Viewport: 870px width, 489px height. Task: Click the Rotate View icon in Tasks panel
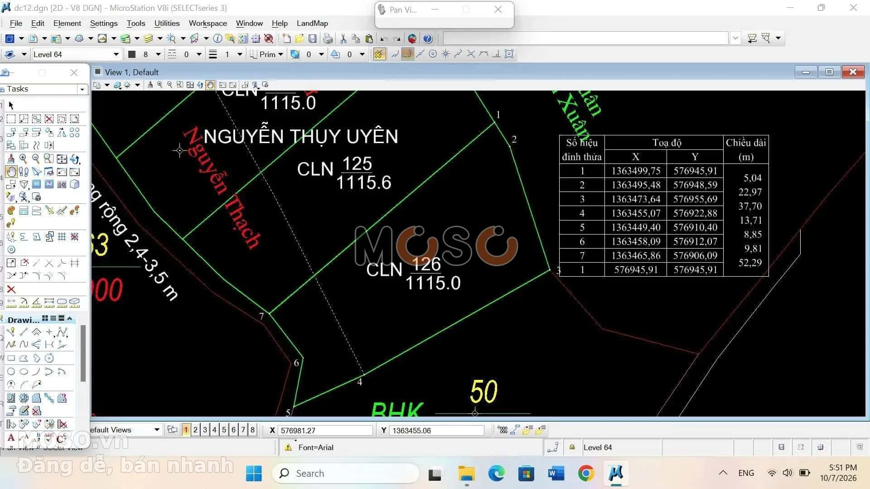coord(74,158)
